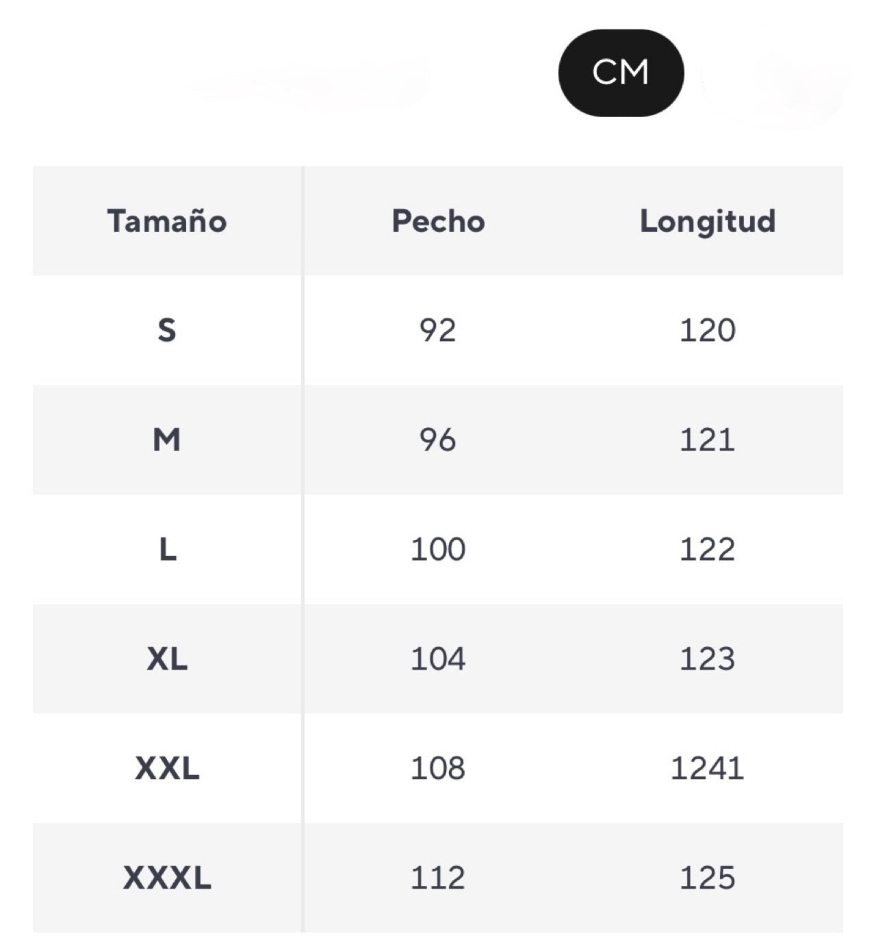Click the chest value 112
The height and width of the screenshot is (940, 876).
(438, 878)
